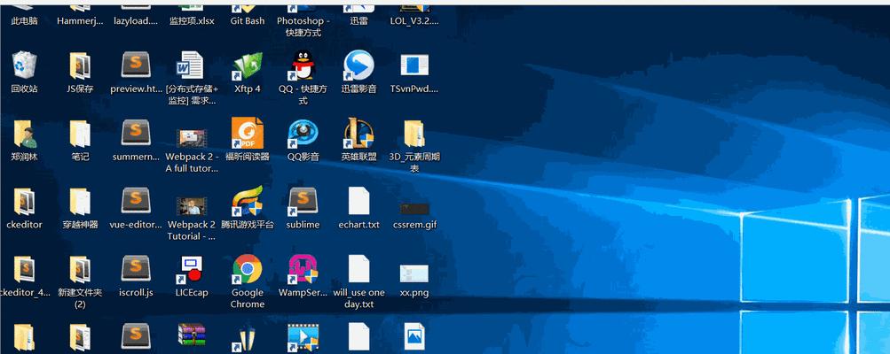Click the Photoshop - 快捷方式 label

coord(303,27)
